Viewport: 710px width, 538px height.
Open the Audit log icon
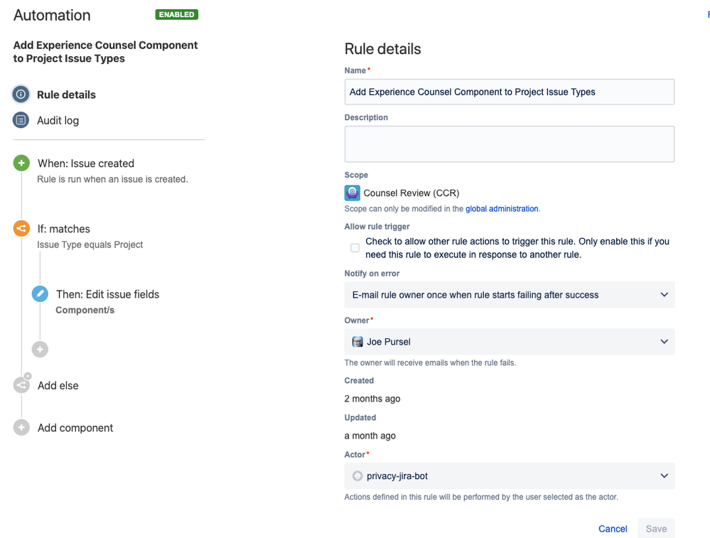pyautogui.click(x=21, y=120)
